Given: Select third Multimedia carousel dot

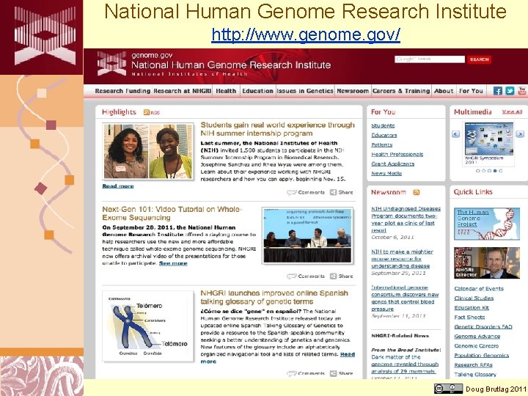Looking at the screenshot, I should [489, 171].
